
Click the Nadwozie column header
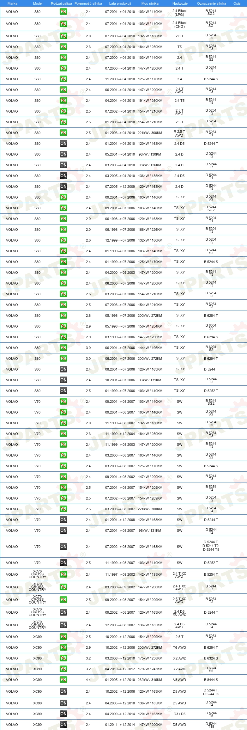(180, 3)
